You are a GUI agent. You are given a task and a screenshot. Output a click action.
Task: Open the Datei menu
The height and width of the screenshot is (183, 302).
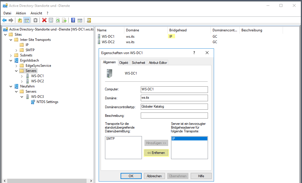point(7,13)
